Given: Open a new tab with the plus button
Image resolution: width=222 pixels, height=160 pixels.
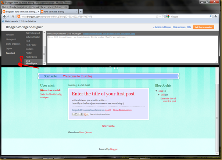Looking at the screenshot, I should (80, 11).
